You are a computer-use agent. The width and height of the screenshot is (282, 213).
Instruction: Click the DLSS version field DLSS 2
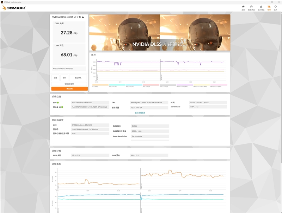point(150,126)
